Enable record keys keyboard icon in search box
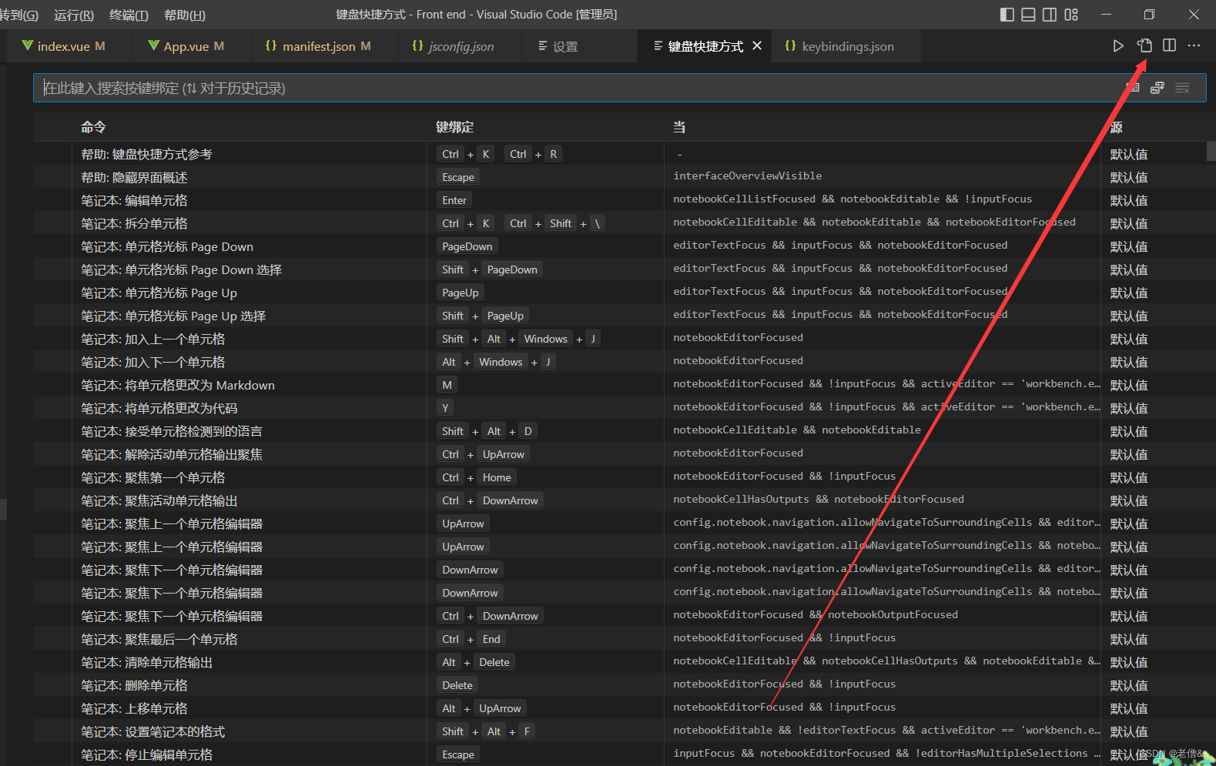1216x766 pixels. point(1134,88)
